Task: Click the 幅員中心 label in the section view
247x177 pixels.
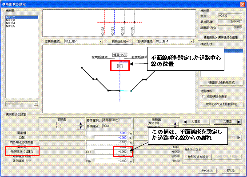Action: point(120,55)
